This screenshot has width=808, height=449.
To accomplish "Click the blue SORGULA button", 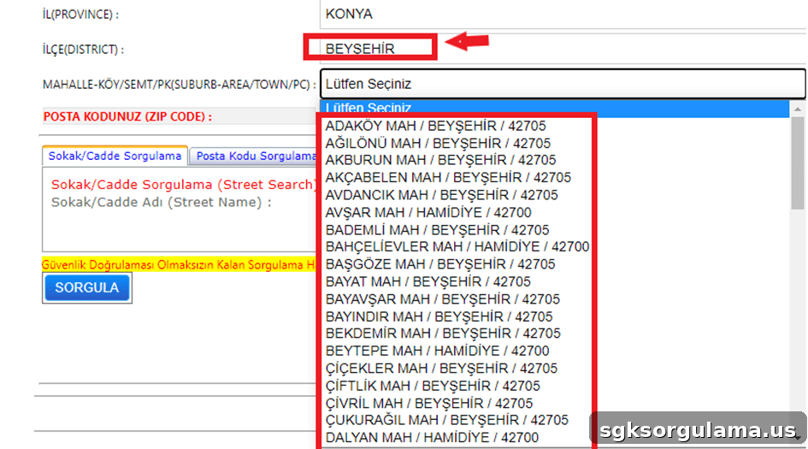I will [x=86, y=287].
